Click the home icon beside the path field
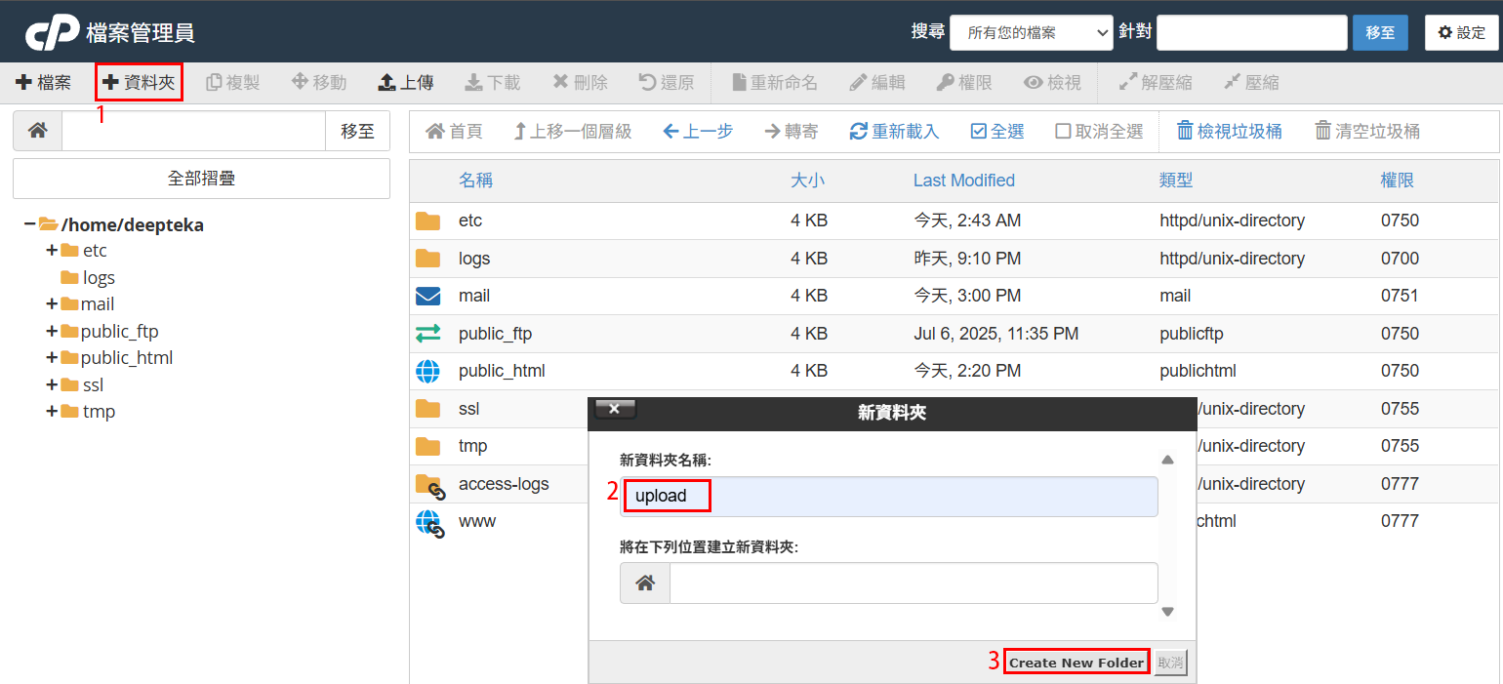Screen dimensions: 1503x684 37,131
